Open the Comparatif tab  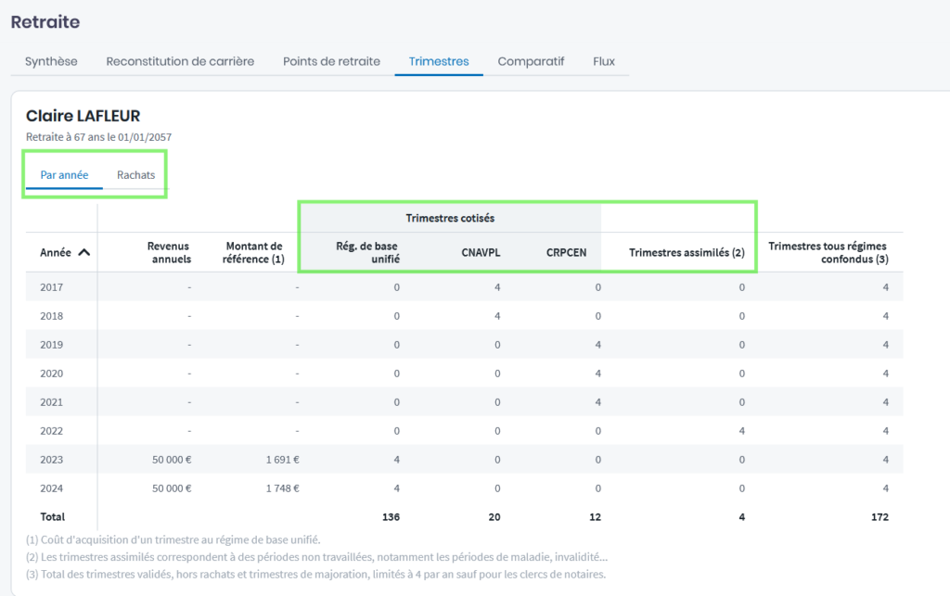pyautogui.click(x=531, y=61)
